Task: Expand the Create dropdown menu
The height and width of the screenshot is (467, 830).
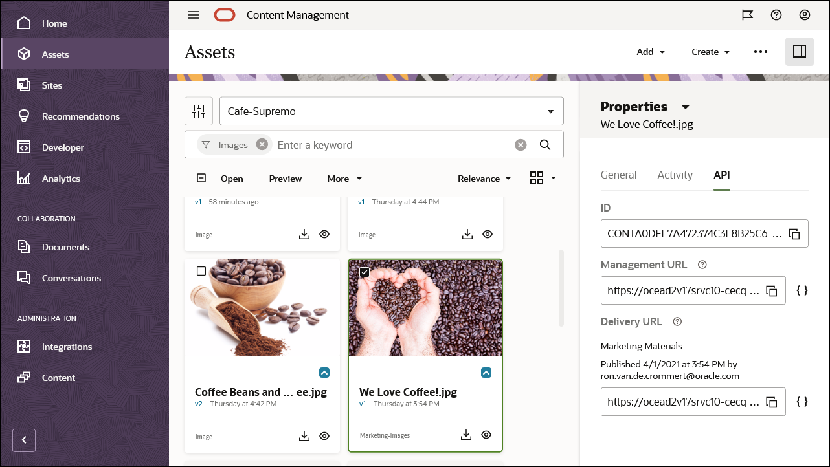Action: 710,52
